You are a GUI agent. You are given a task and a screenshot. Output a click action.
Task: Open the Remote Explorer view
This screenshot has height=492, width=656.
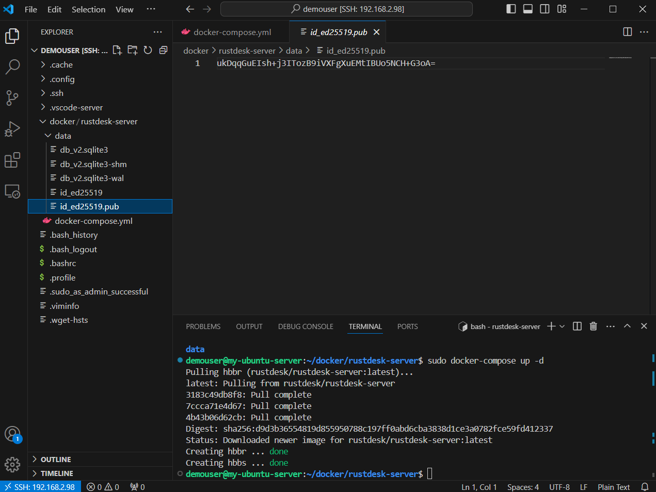click(13, 191)
